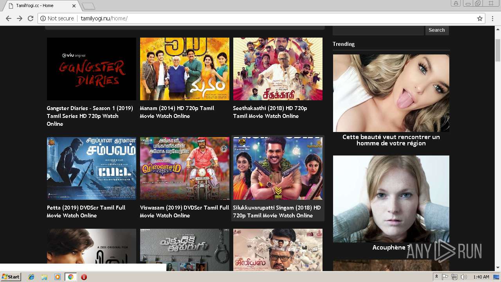Click the 1:40 AM system clock

tap(481, 277)
